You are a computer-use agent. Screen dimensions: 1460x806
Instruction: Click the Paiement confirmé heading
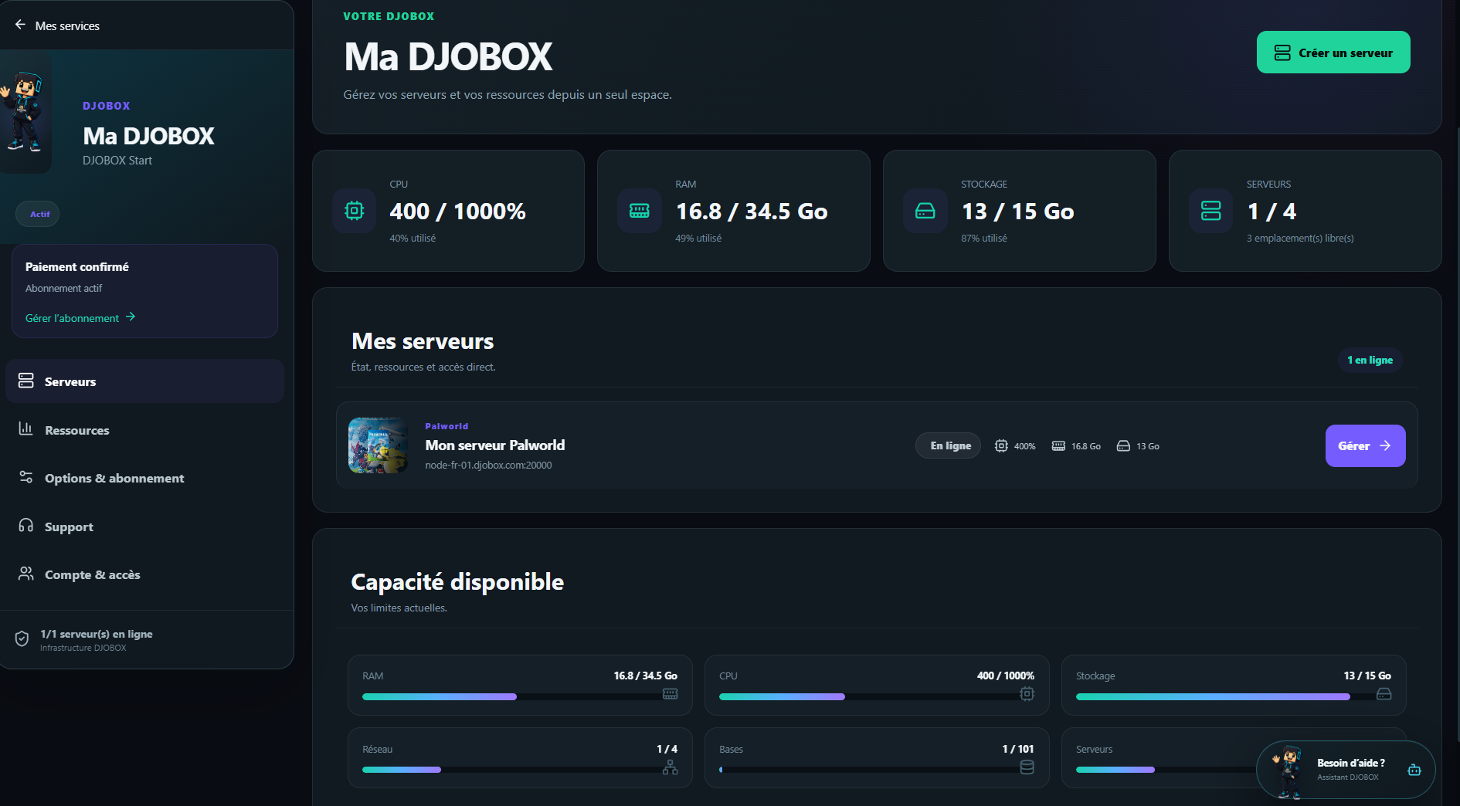[x=76, y=266]
